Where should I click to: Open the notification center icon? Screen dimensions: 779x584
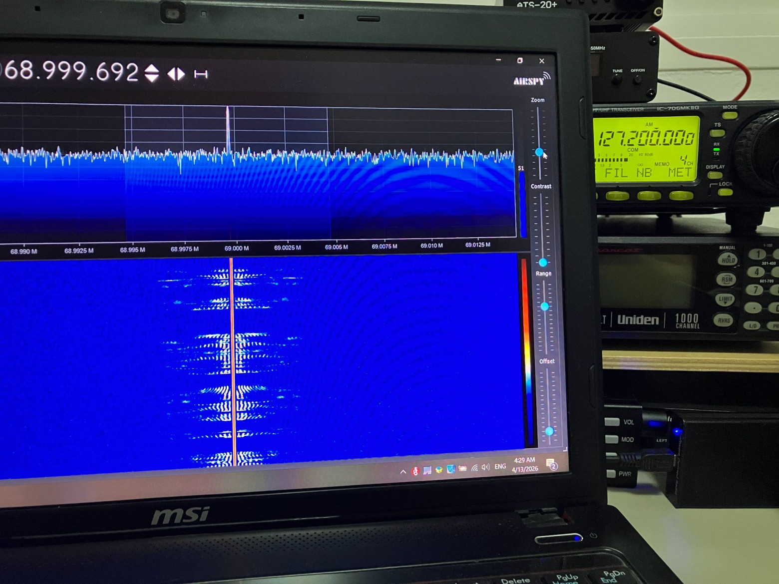coord(551,465)
